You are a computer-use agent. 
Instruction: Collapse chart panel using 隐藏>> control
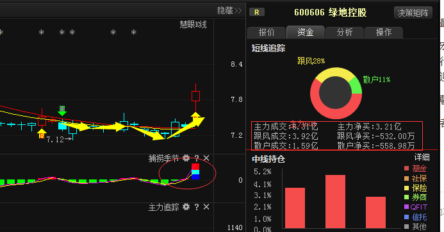tap(229, 11)
